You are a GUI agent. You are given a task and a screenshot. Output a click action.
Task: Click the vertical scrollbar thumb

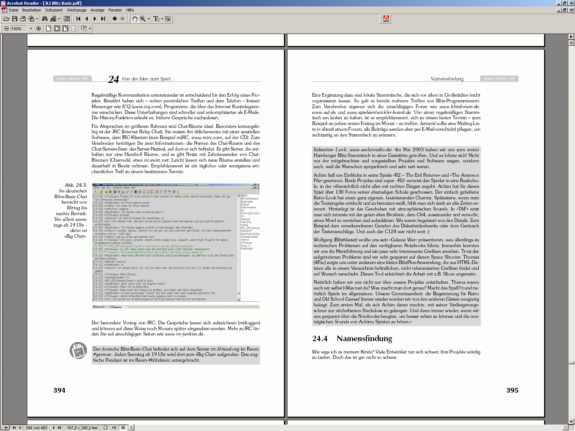[571, 363]
